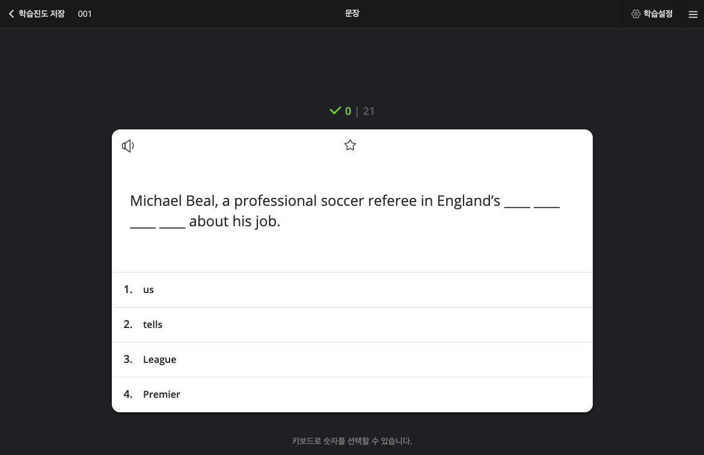Bookmark this sentence with the star icon
The height and width of the screenshot is (455, 704).
350,145
